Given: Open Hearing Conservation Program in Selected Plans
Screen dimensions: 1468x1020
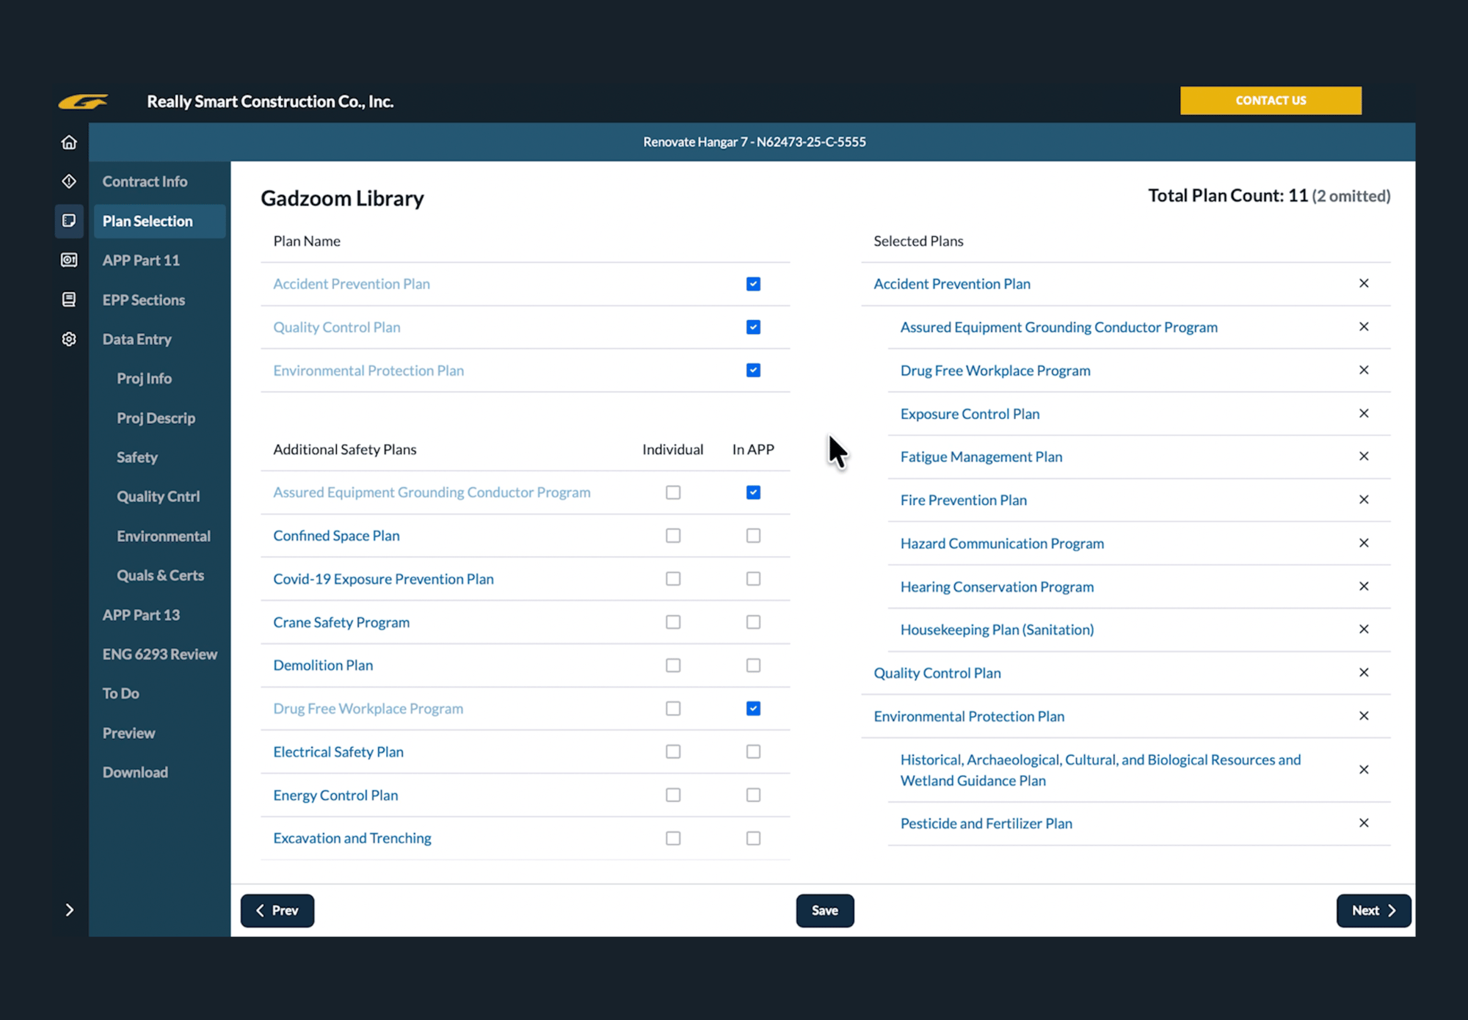Looking at the screenshot, I should tap(997, 587).
